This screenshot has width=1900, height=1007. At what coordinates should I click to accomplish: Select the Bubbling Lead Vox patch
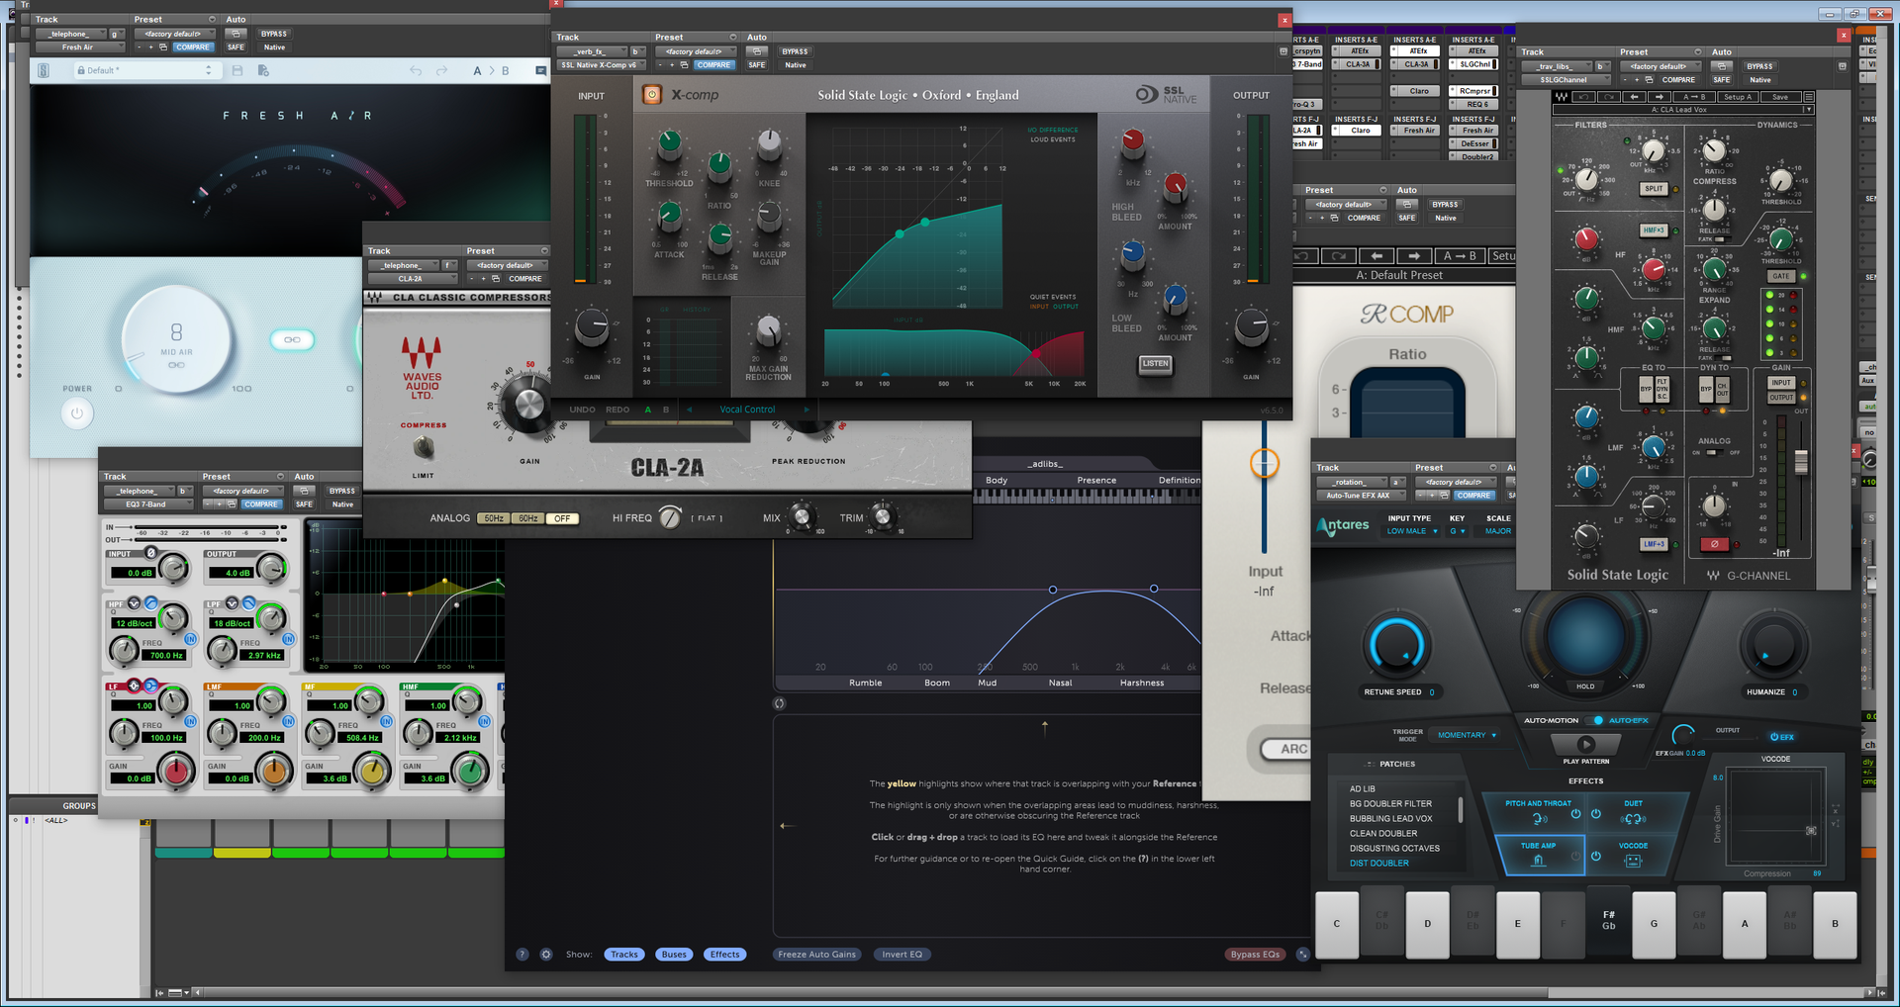(1390, 819)
